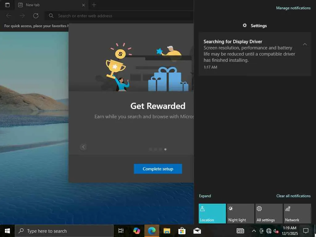This screenshot has height=237, width=316.
Task: Go to the previous slide with the left arrow
Action: 83,147
